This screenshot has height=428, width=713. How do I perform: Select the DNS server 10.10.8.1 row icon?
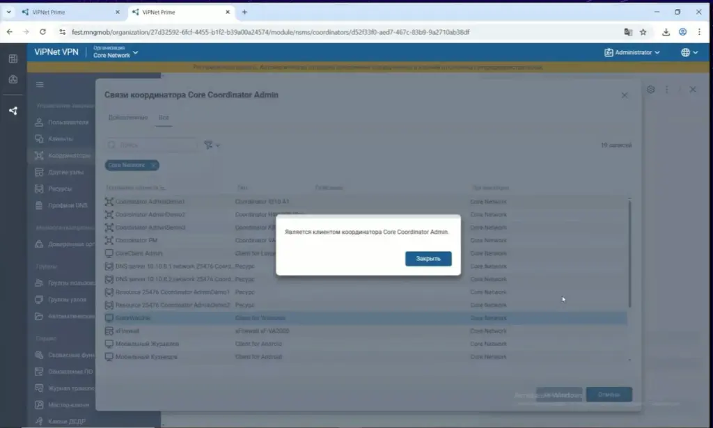coord(109,267)
